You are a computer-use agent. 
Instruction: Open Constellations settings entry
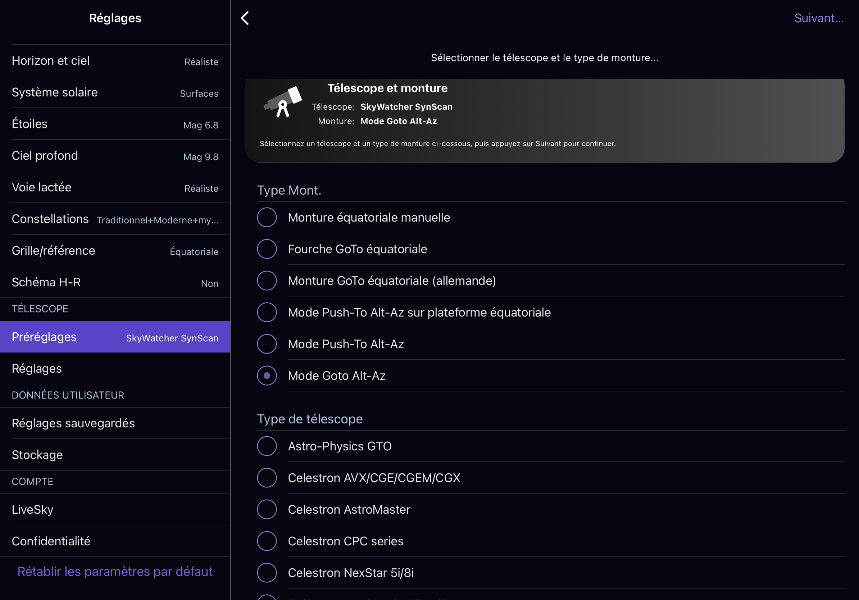click(x=115, y=219)
